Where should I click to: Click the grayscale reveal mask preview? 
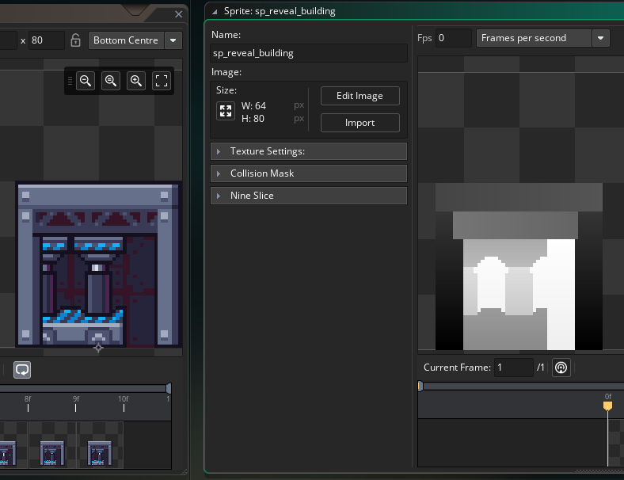pos(519,267)
